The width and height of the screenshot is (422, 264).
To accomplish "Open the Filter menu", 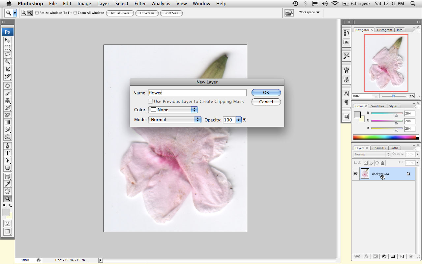I will click(x=140, y=4).
